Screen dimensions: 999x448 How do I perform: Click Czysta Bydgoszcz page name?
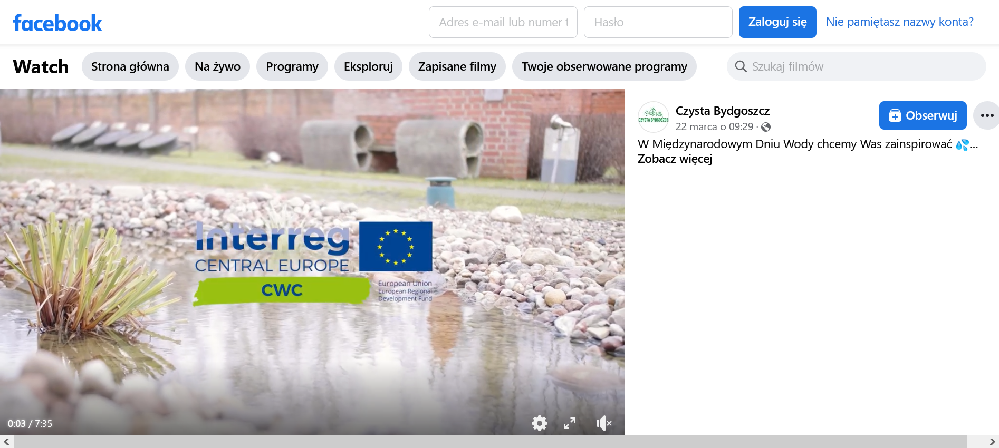pos(722,111)
